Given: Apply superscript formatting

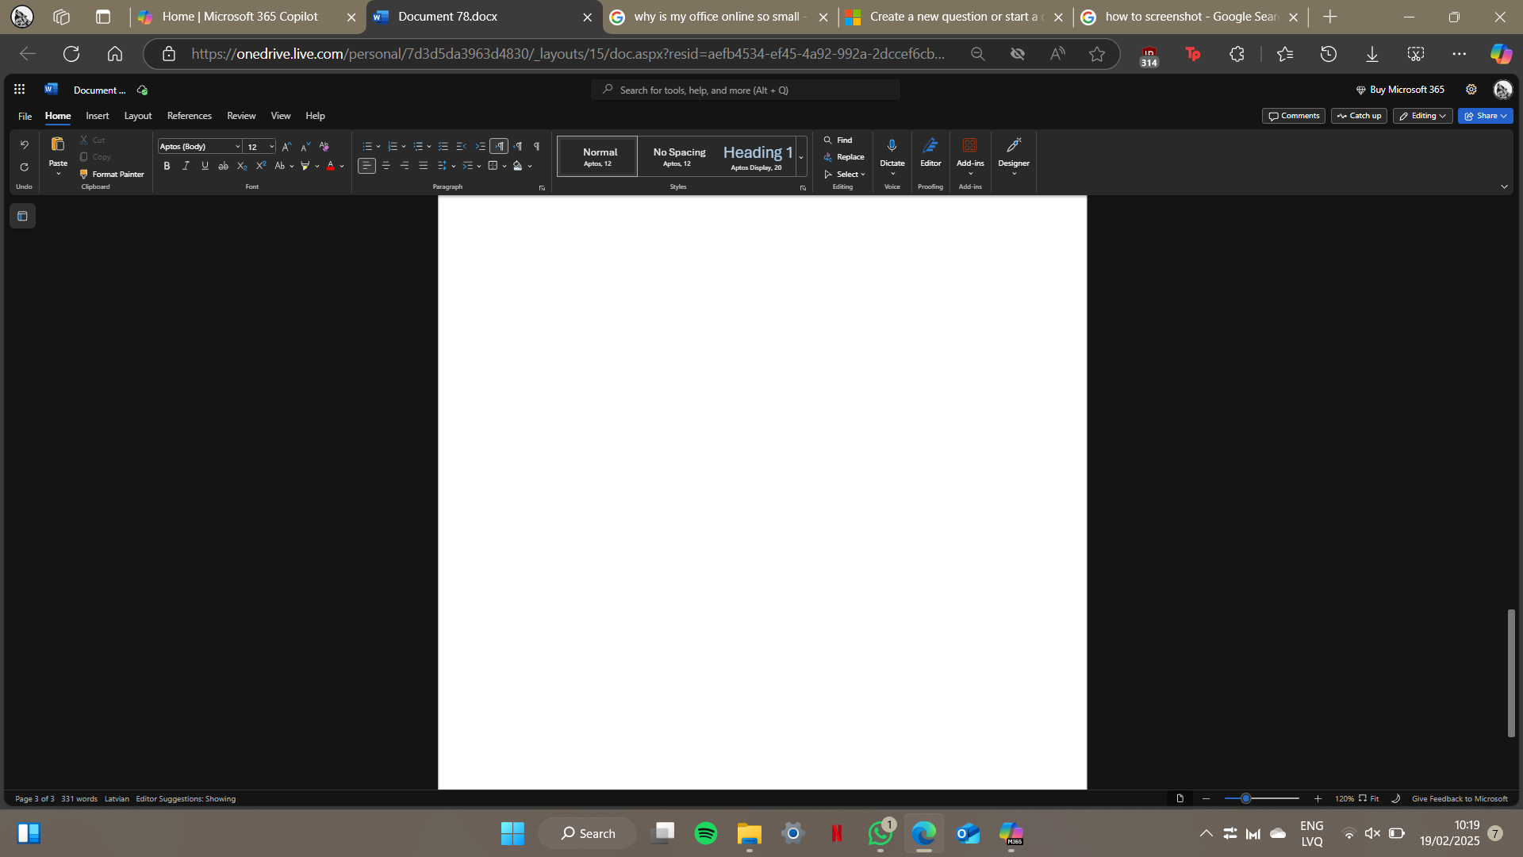Looking at the screenshot, I should pos(261,166).
